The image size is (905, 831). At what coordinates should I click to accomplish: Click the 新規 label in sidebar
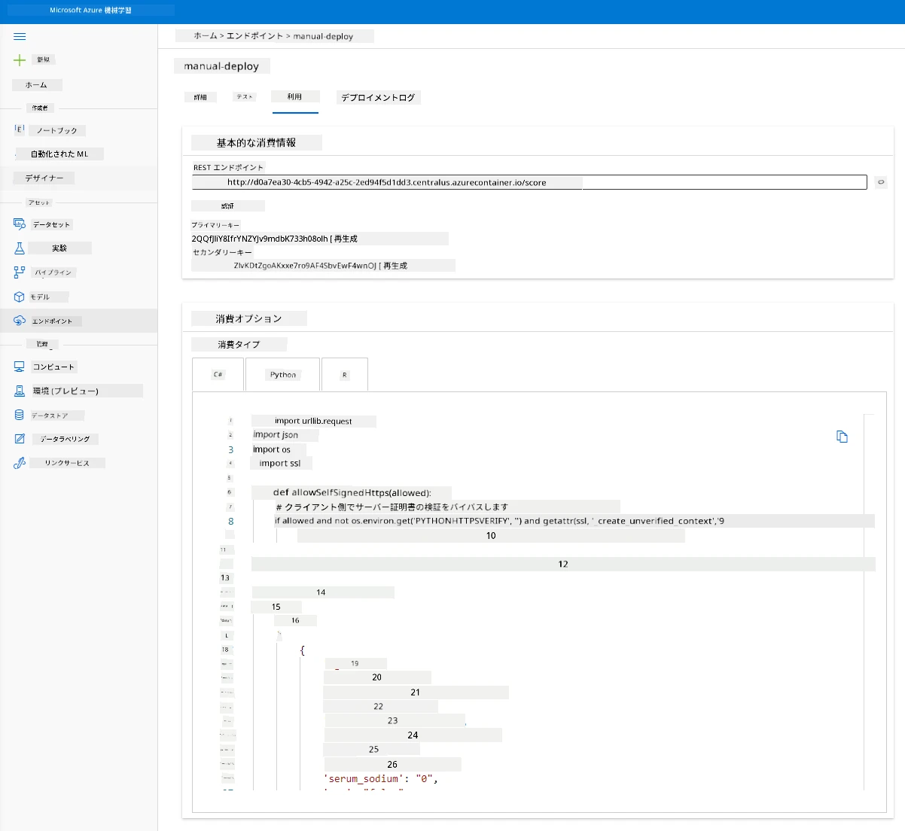(x=44, y=59)
